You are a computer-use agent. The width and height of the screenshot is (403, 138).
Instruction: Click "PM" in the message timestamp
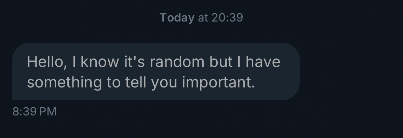(x=48, y=112)
